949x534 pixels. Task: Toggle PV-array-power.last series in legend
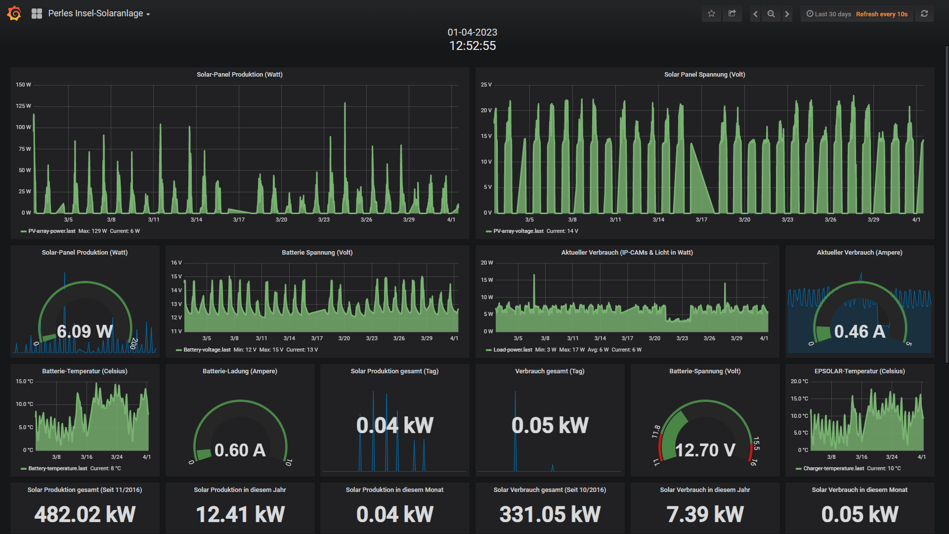click(52, 231)
